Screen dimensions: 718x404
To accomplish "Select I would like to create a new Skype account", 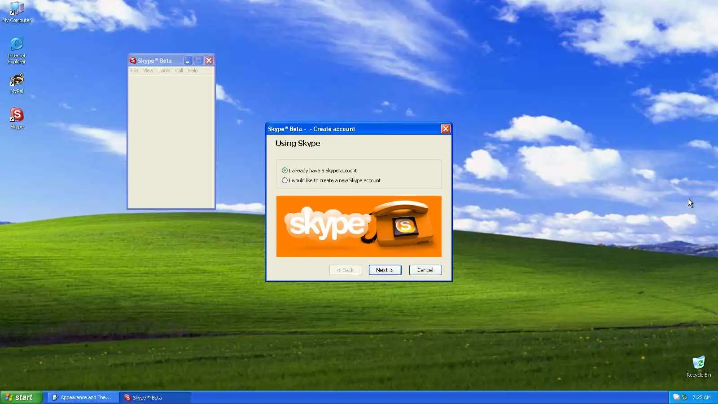I will [x=331, y=180].
